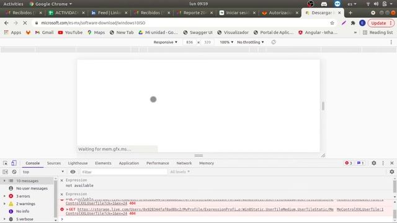Close the DevTools panel
397x223 pixels.
391,163
